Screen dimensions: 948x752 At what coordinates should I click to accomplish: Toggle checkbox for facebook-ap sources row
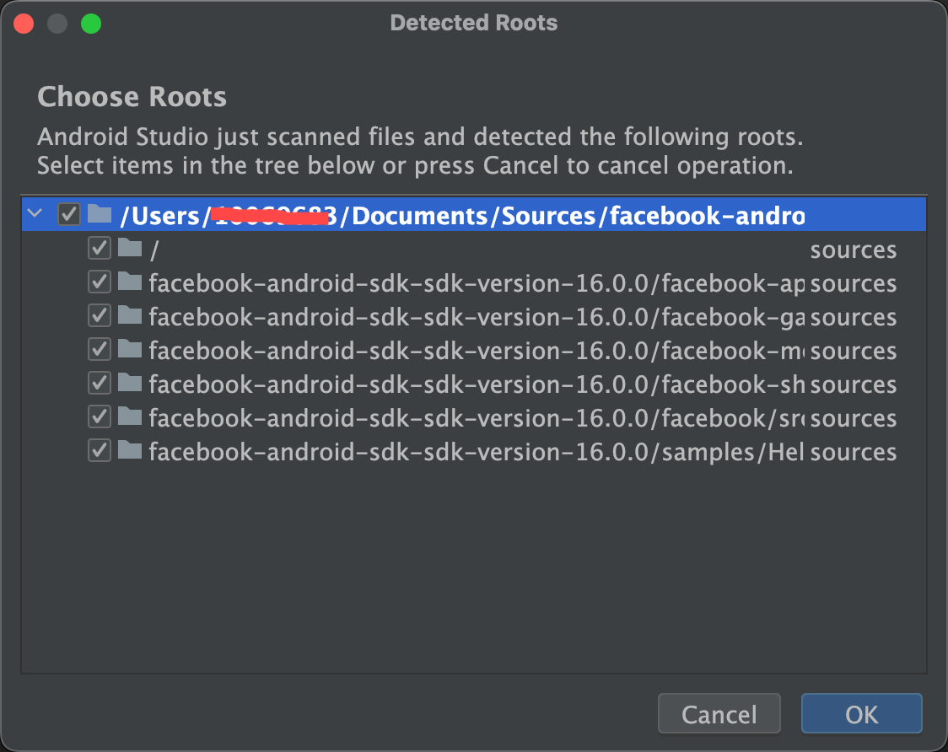tap(100, 282)
